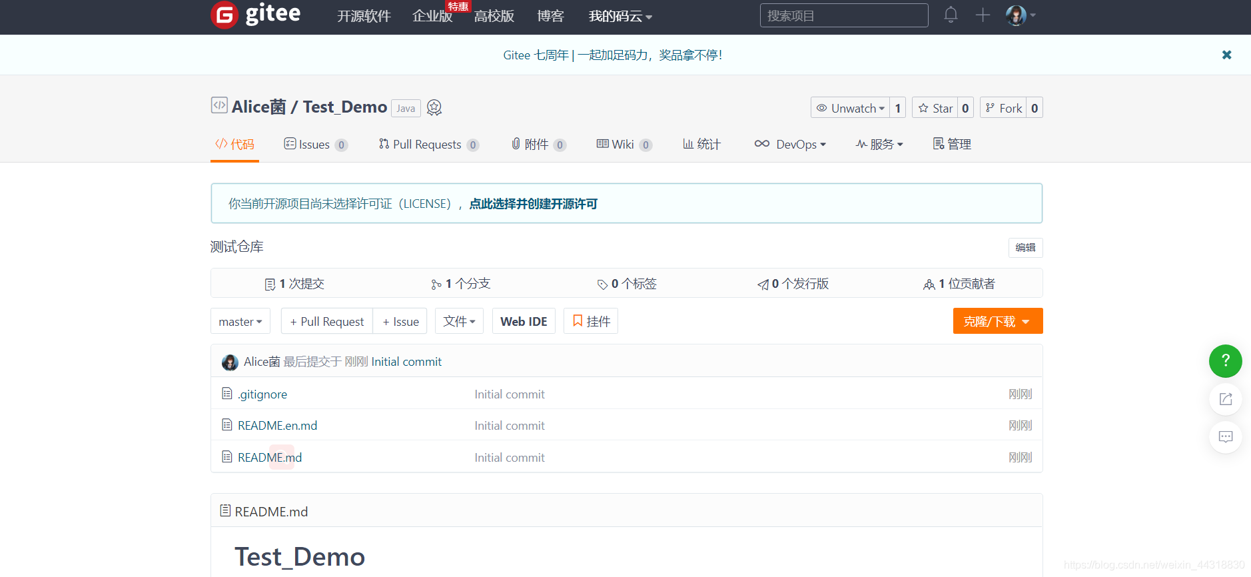Click the Gitee 七周年 banner link
The image size is (1251, 577).
[x=613, y=55]
